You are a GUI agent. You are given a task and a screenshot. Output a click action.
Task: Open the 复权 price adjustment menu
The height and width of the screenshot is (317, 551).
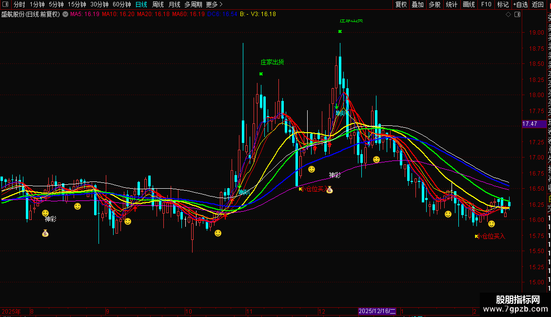tap(401, 4)
